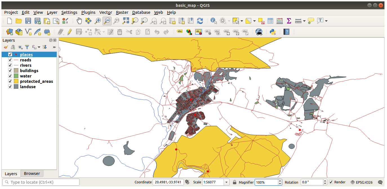This screenshot has width=387, height=189.
Task: Toggle the Render checkbox in status bar
Action: 331,182
